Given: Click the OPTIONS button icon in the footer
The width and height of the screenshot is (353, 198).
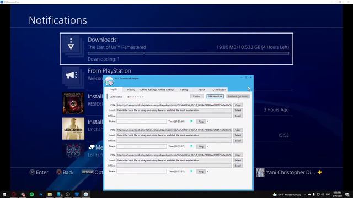Looking at the screenshot, I should click(87, 172).
